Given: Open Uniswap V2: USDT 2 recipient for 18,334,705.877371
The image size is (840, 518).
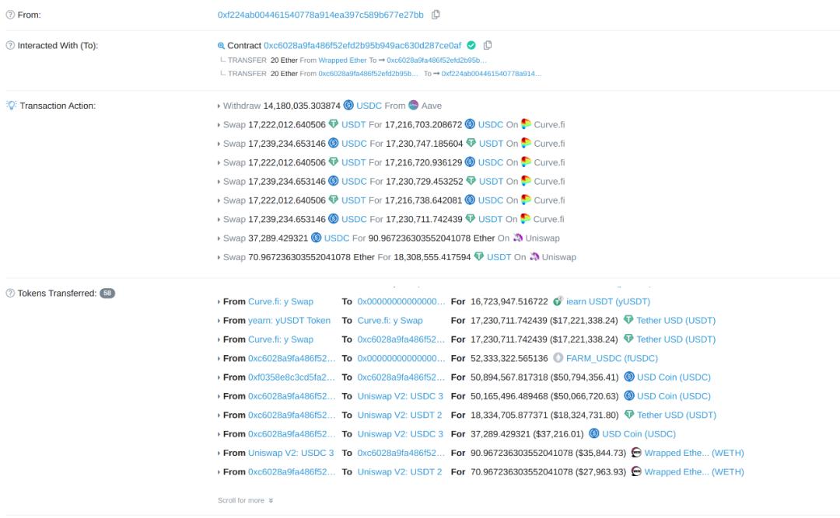Looking at the screenshot, I should pos(400,415).
